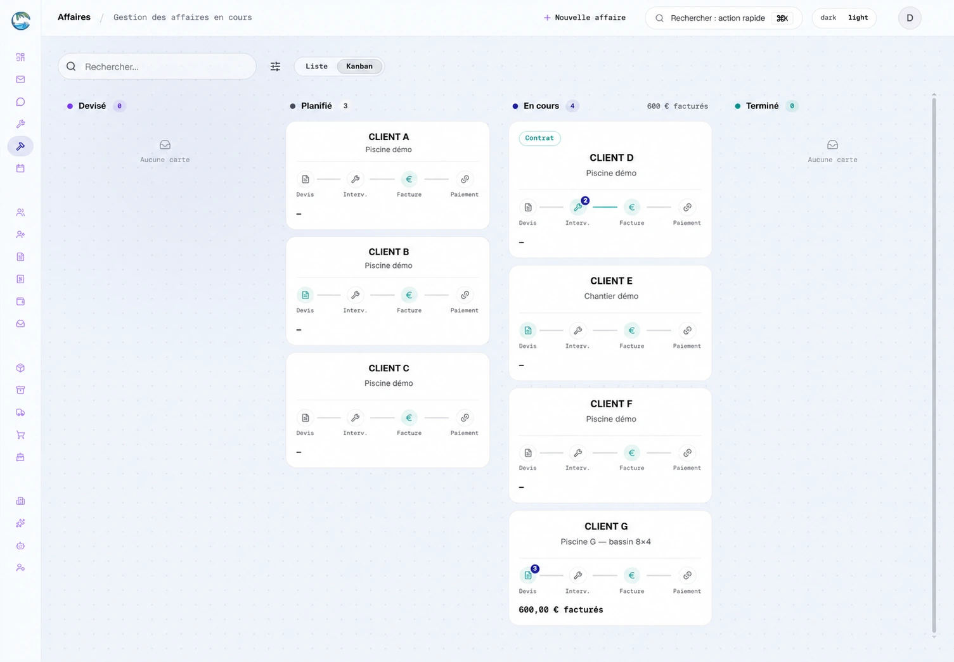Open the dashboard grid icon in sidebar
This screenshot has width=954, height=662.
(20, 57)
